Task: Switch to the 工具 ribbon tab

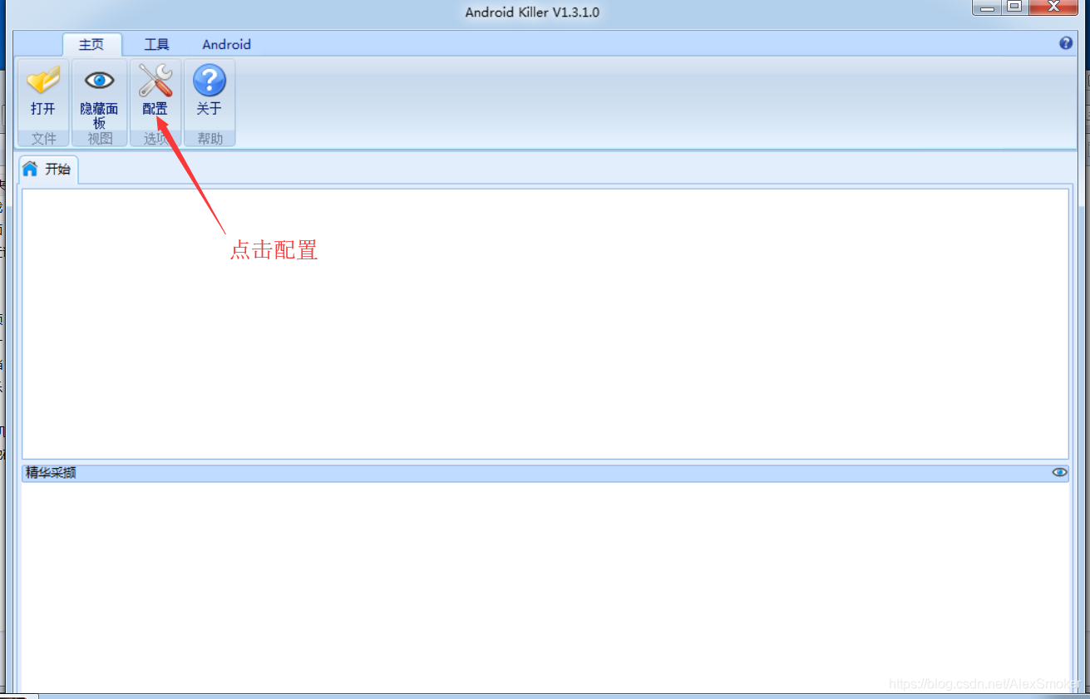Action: coord(156,45)
